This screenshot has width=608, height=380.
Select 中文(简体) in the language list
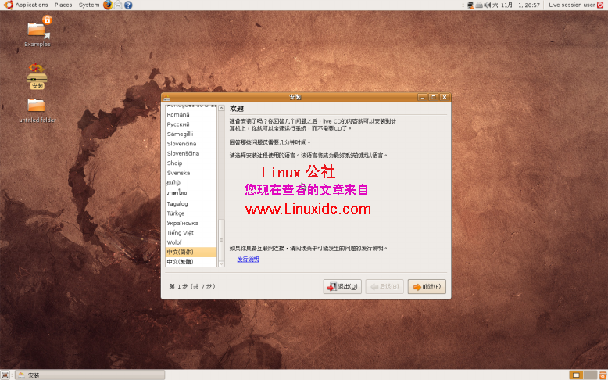click(x=191, y=253)
